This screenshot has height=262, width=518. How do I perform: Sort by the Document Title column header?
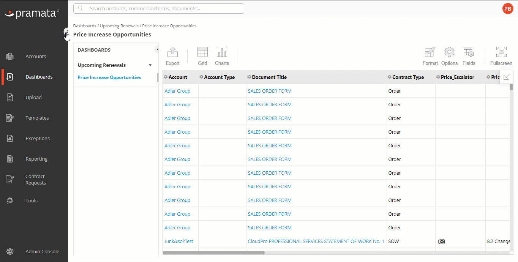point(269,77)
